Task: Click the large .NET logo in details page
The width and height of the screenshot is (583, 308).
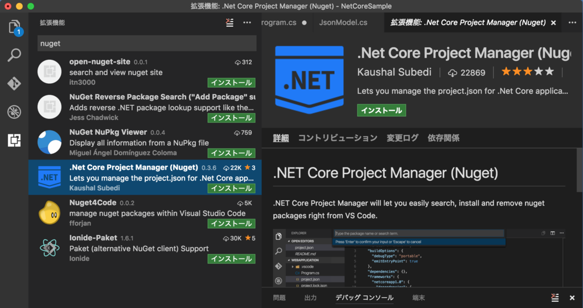Action: 309,80
